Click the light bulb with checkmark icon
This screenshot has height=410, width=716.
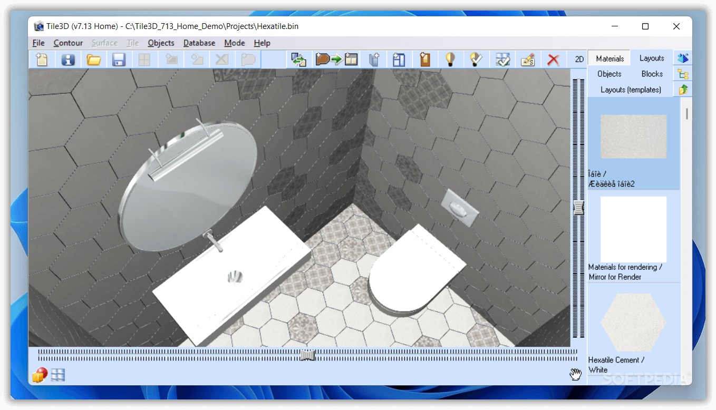(x=476, y=60)
